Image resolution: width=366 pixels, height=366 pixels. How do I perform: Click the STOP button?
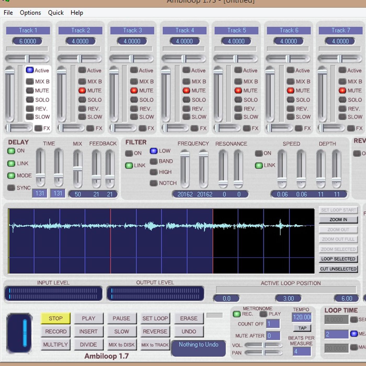(x=56, y=318)
